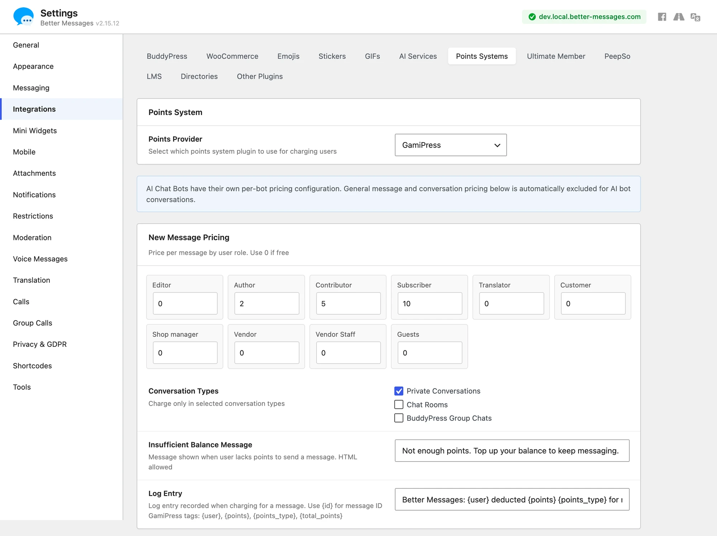Click the Private Conversations label
The height and width of the screenshot is (536, 717).
pos(443,391)
